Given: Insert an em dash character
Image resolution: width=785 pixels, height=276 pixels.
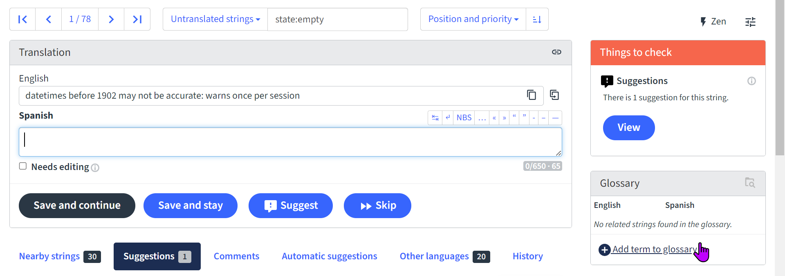Looking at the screenshot, I should coord(555,118).
